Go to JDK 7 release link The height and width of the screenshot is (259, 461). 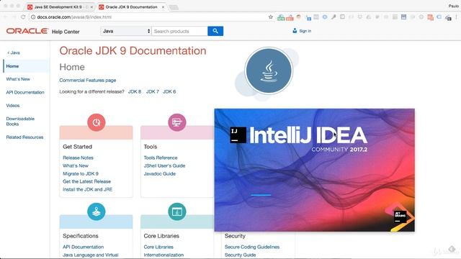(x=152, y=91)
